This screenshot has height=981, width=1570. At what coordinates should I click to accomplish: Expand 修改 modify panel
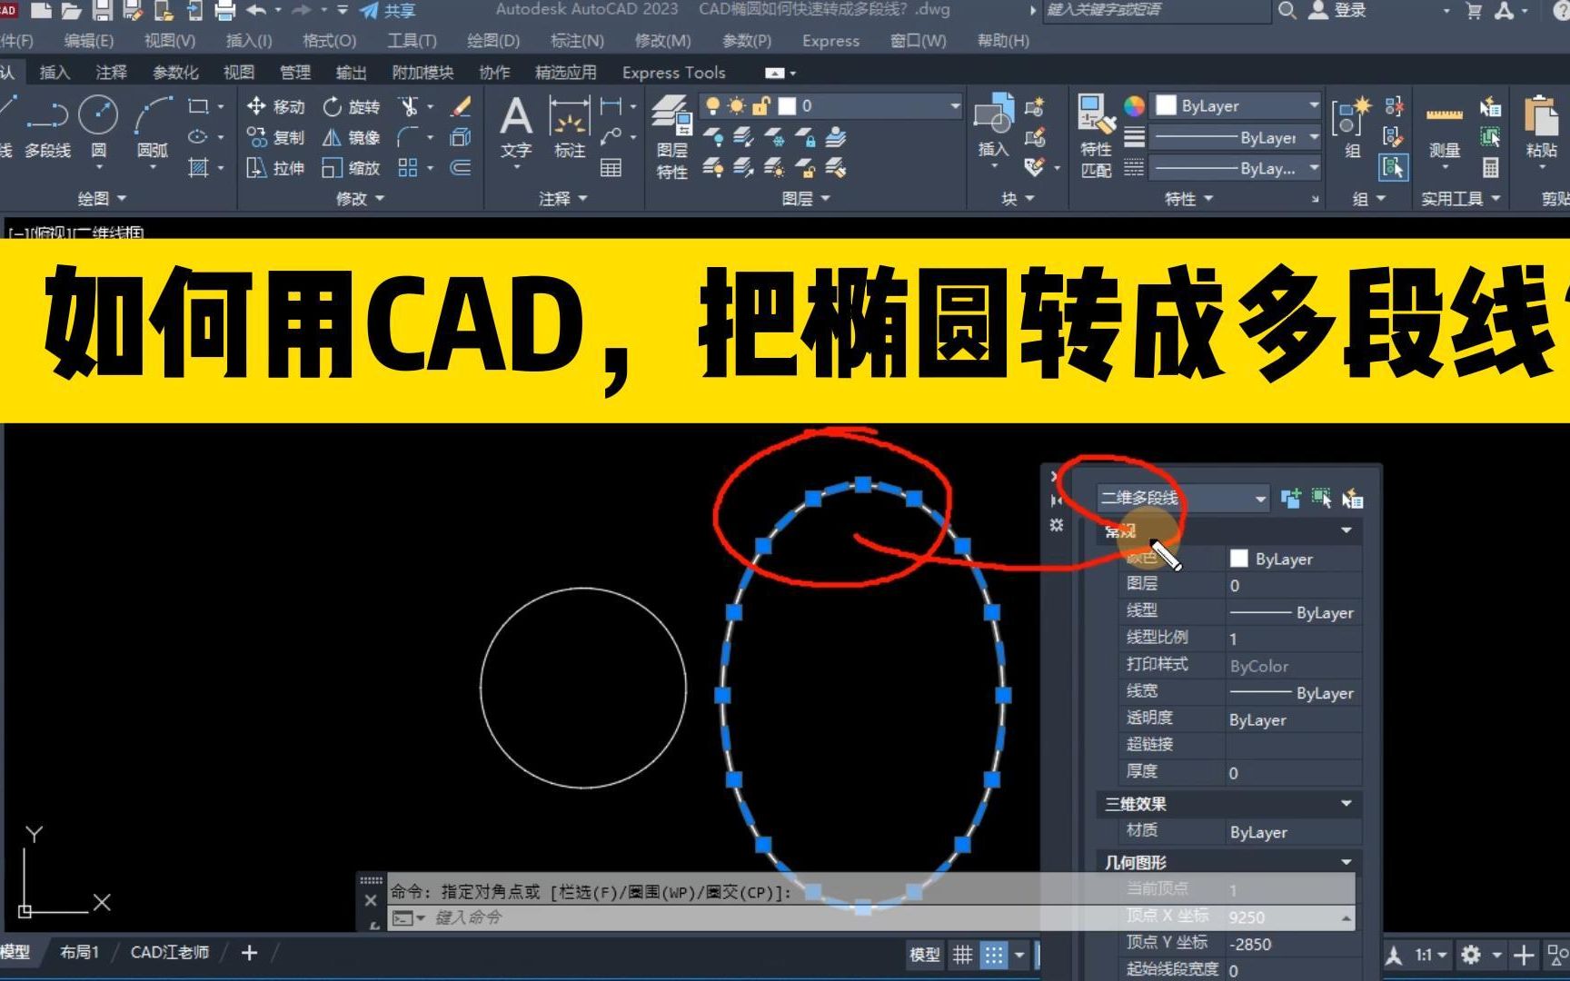[361, 198]
